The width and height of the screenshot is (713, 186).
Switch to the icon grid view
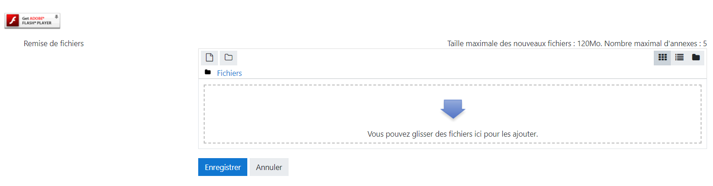662,58
